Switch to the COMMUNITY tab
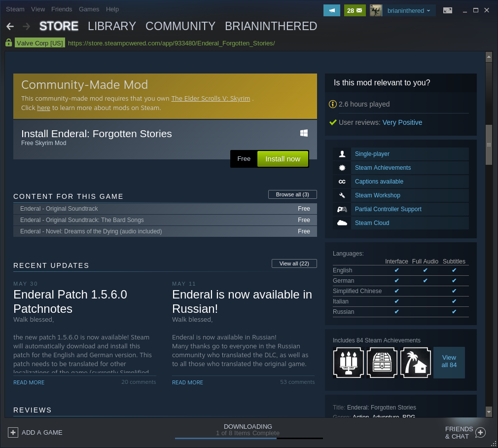 click(x=180, y=26)
